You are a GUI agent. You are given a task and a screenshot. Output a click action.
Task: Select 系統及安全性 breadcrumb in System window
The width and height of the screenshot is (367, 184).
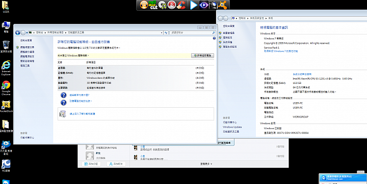pos(257,18)
